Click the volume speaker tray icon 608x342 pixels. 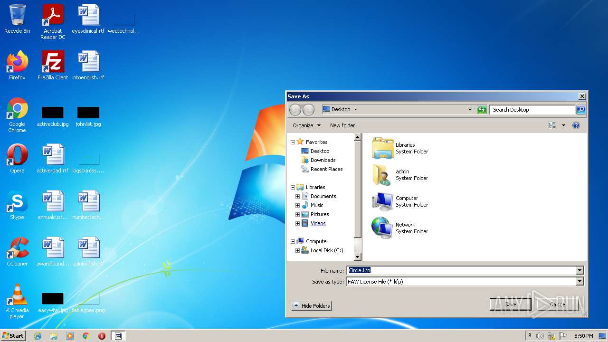540,336
